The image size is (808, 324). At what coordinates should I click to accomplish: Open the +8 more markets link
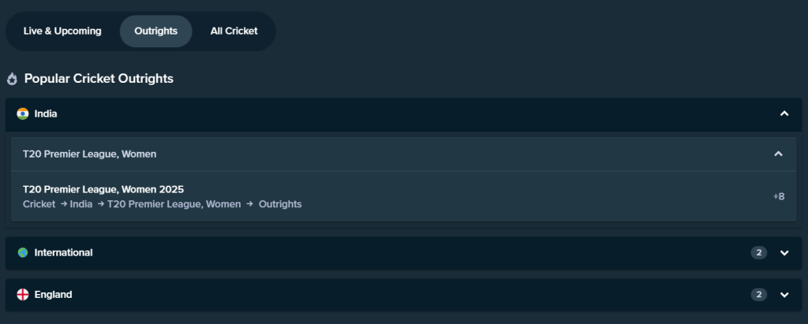tap(778, 196)
